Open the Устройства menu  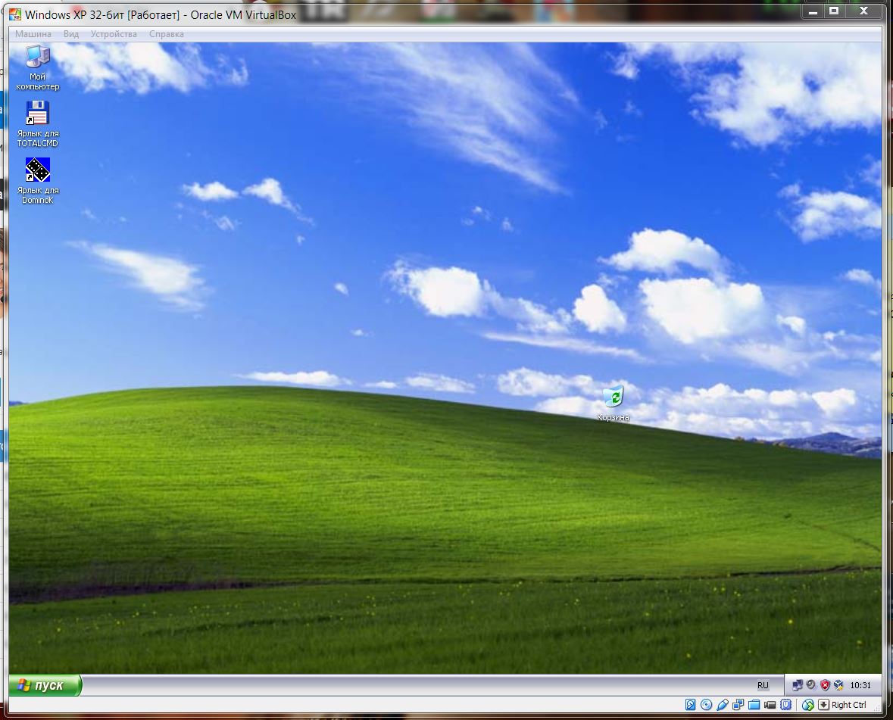point(114,34)
